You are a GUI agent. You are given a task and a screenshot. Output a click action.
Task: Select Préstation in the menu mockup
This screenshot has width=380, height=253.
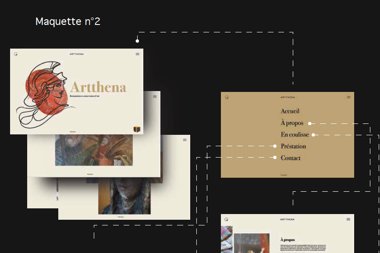point(293,146)
